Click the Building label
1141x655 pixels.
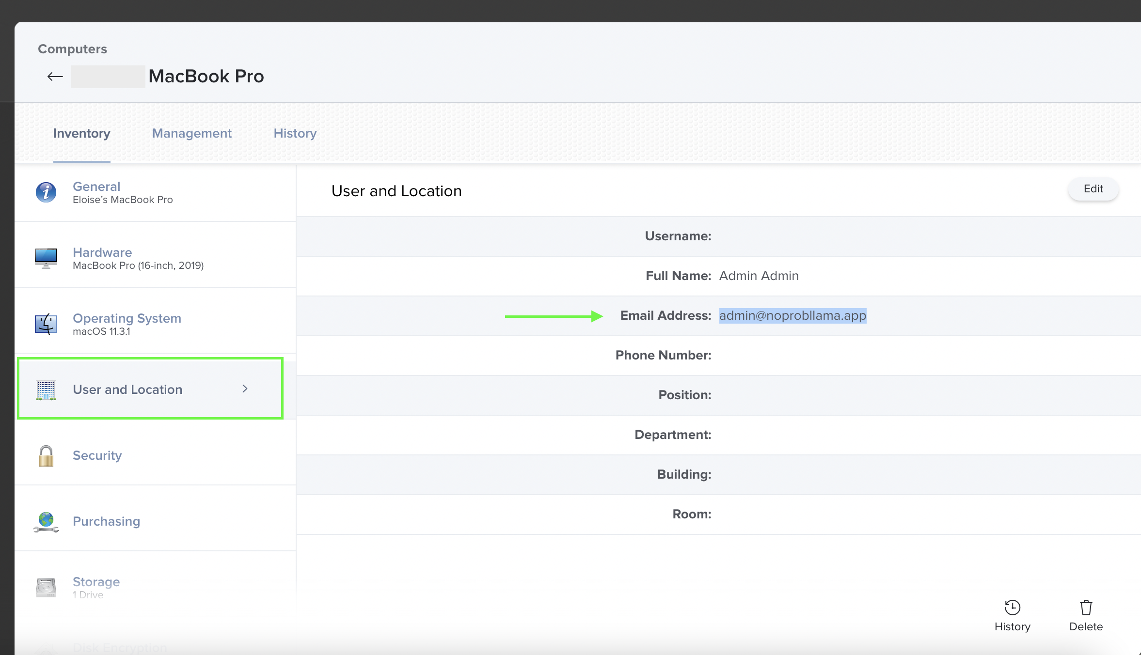point(684,474)
